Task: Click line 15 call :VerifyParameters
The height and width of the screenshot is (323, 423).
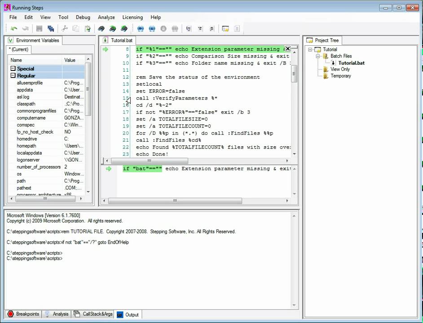Action: pos(176,98)
